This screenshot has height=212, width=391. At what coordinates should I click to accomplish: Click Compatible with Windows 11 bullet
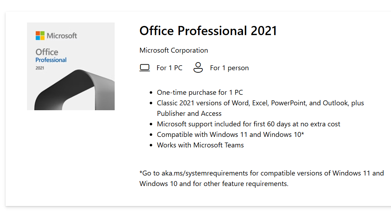[230, 134]
